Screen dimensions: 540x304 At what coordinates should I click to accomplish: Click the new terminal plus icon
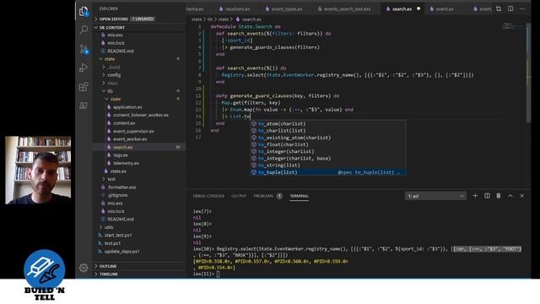[x=475, y=196]
